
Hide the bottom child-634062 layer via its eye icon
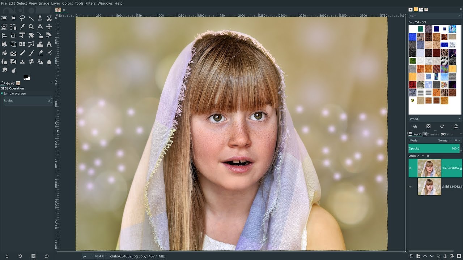click(410, 187)
